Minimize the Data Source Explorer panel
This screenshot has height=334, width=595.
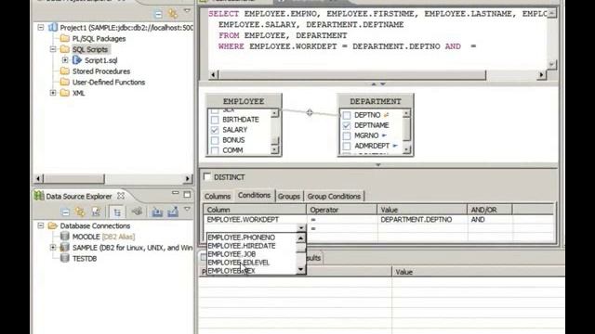point(175,193)
